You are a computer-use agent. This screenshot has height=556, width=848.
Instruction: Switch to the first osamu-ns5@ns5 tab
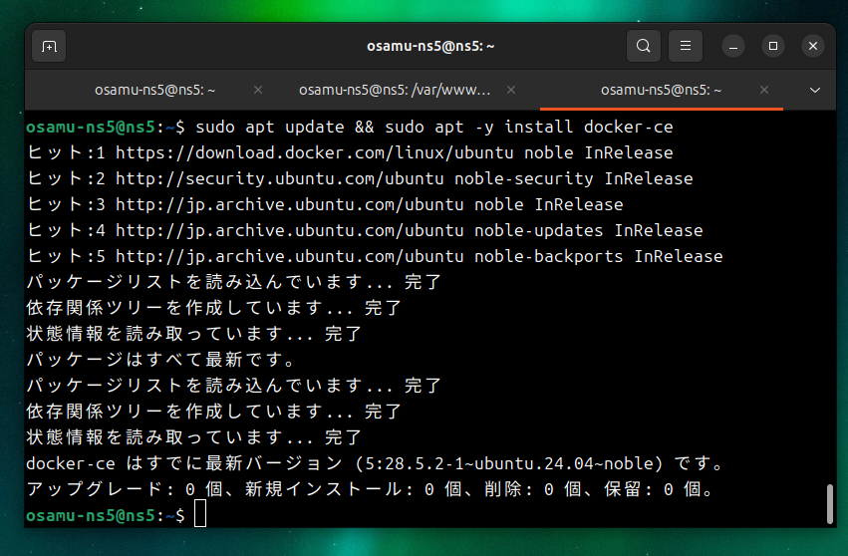(149, 90)
